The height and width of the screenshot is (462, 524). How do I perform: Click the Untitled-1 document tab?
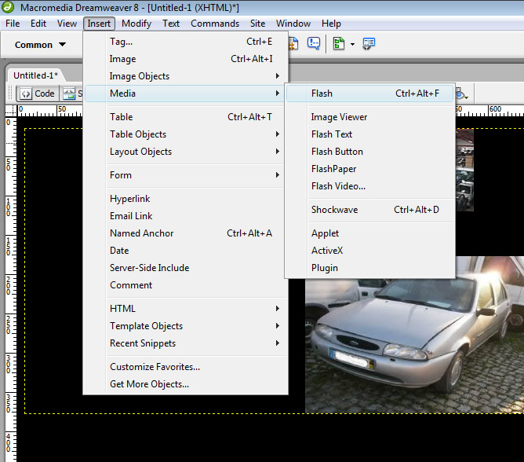(35, 75)
